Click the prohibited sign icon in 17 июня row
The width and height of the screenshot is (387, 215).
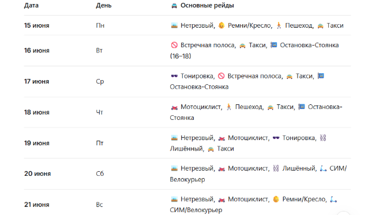(221, 76)
